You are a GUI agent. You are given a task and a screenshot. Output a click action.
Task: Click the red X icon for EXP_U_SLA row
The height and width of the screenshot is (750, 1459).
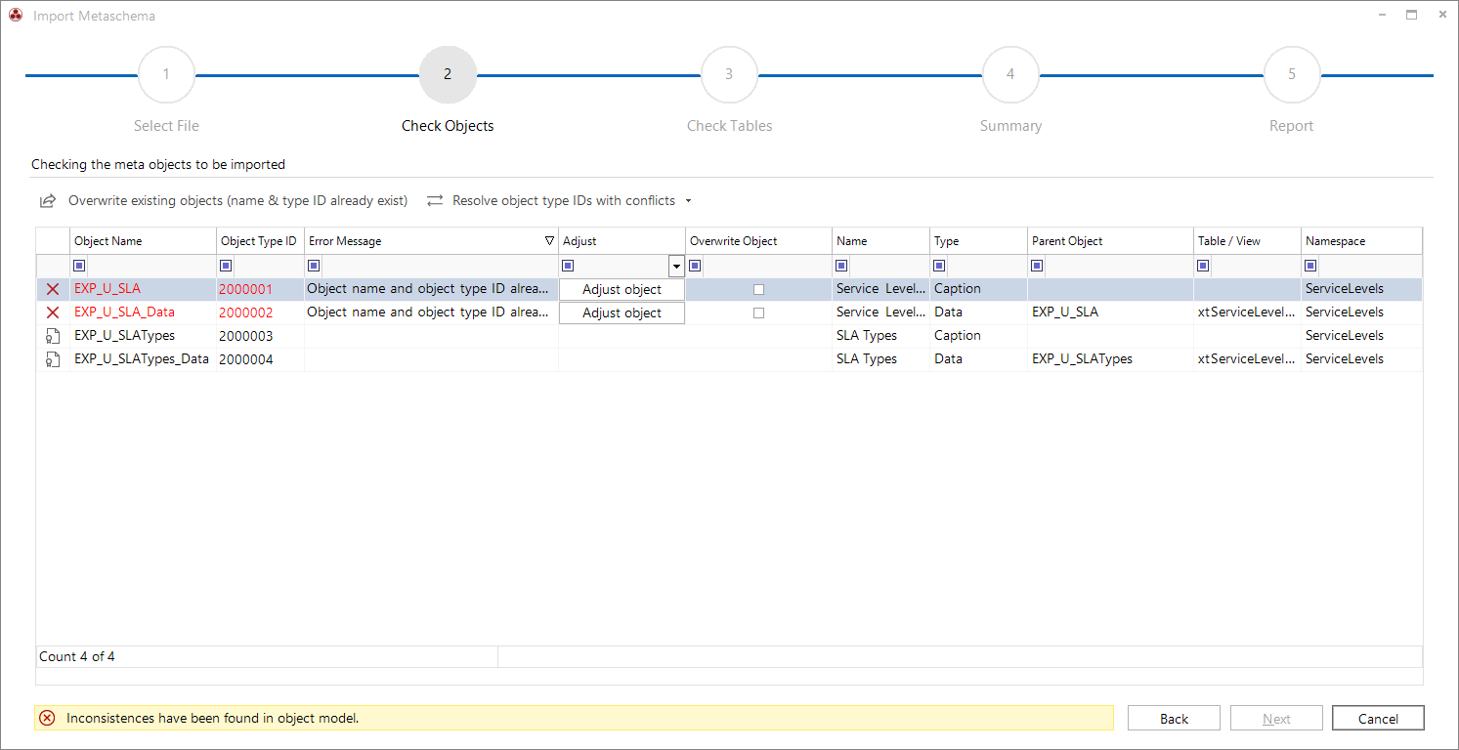coord(53,289)
